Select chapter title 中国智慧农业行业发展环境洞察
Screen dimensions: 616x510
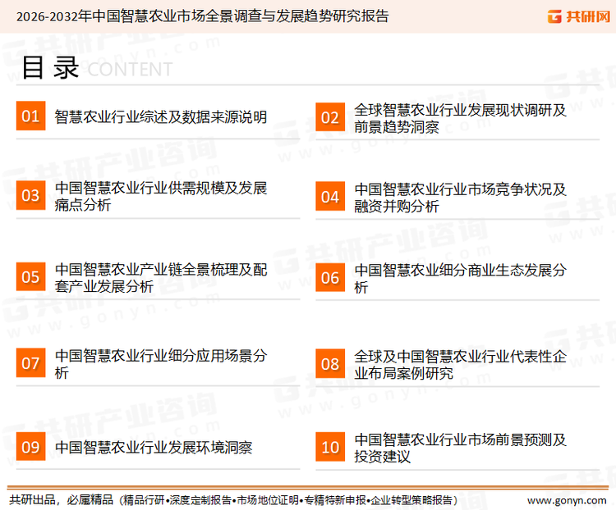click(x=154, y=447)
